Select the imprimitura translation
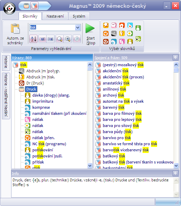The width and height of the screenshot is (181, 206). pyautogui.click(x=43, y=101)
